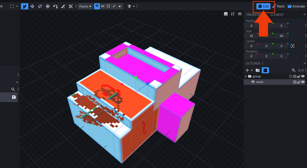Image resolution: width=307 pixels, height=168 pixels.
Task: Open the Parent transform space dropdown
Action: 85,6
